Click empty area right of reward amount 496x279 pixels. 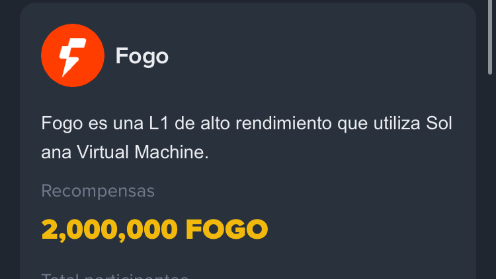click(364, 230)
